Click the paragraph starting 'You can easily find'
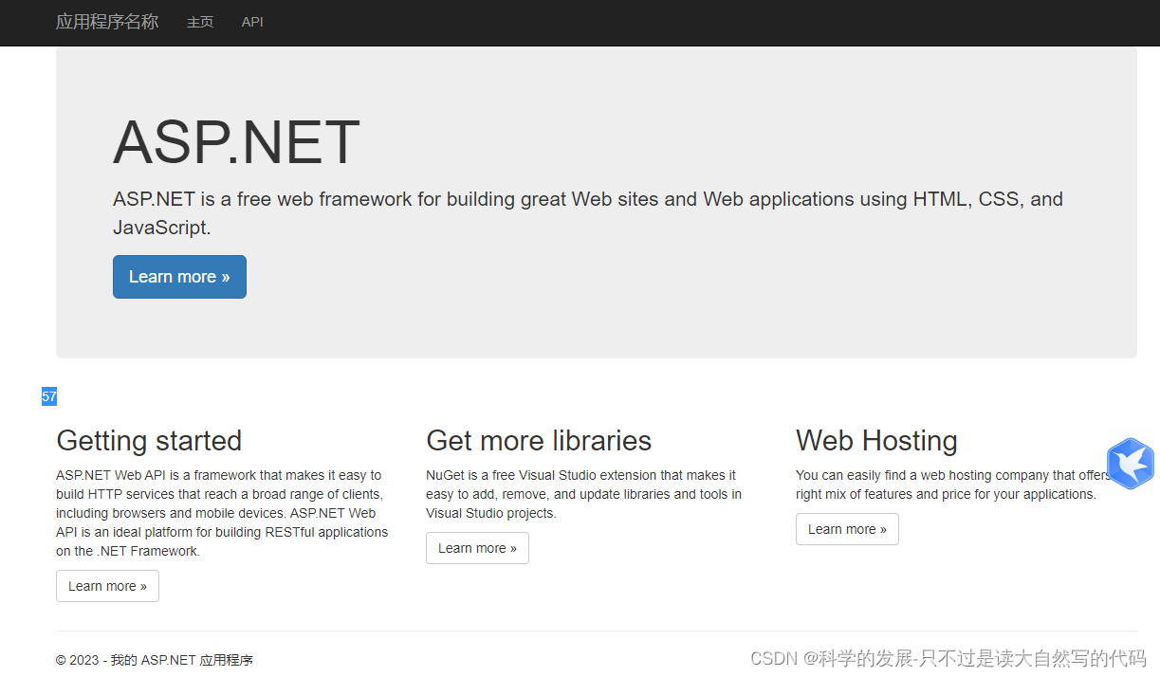The image size is (1160, 677). pyautogui.click(x=954, y=485)
